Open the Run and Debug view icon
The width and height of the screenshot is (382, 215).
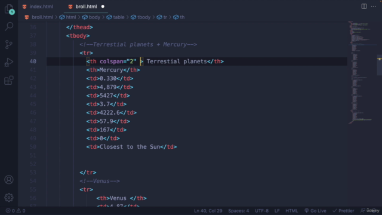pos(9,62)
